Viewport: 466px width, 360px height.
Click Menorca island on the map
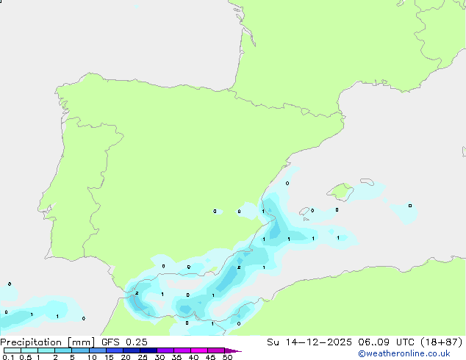tap(367, 181)
